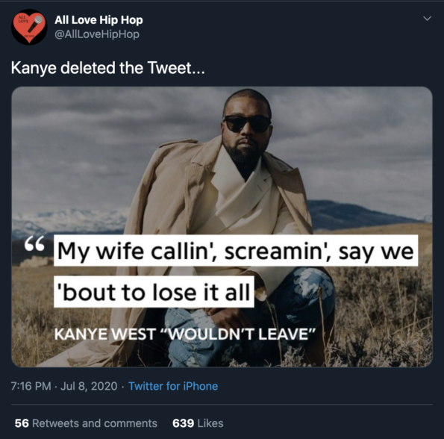Screen dimensions: 444x439
Task: Click the large quotation mark in the image
Action: point(34,244)
